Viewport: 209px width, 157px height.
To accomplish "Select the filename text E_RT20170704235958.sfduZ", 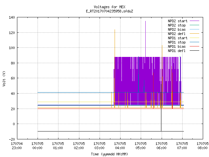I will click(x=109, y=11).
